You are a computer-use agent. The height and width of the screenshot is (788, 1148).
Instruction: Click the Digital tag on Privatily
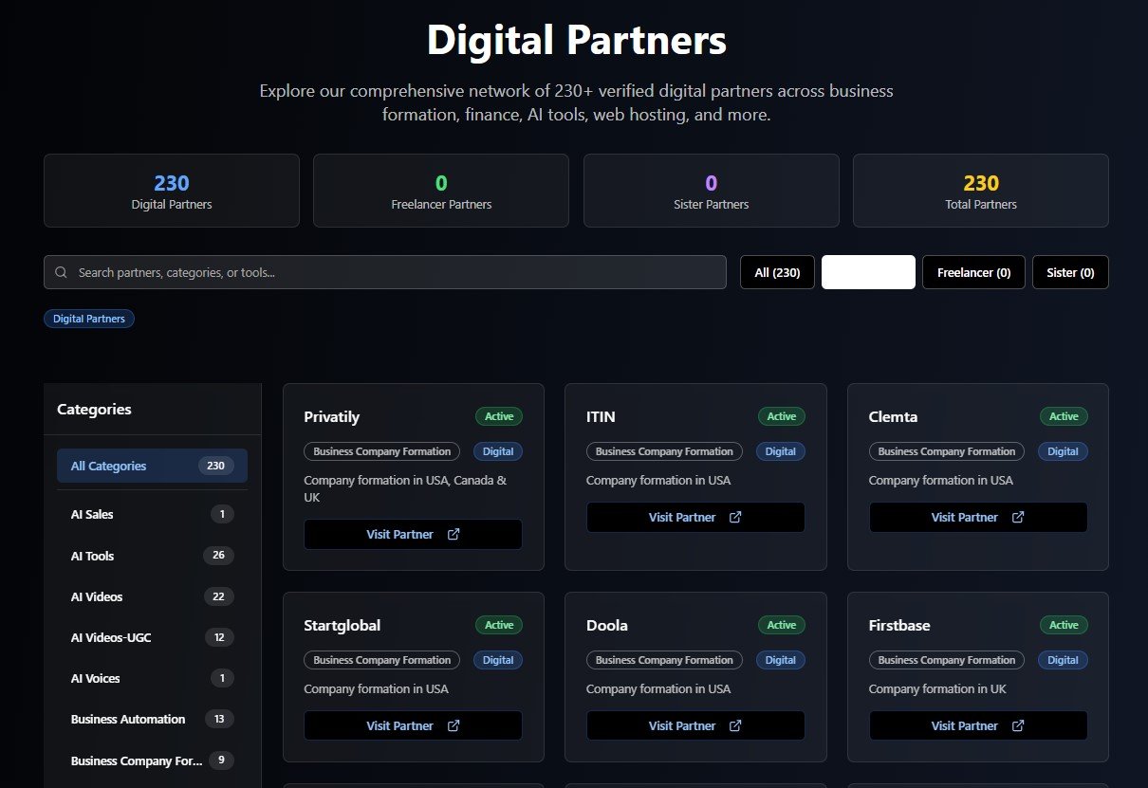tap(498, 451)
